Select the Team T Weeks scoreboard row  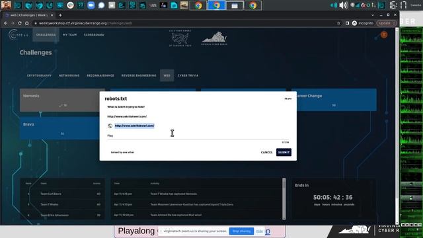coord(63,204)
